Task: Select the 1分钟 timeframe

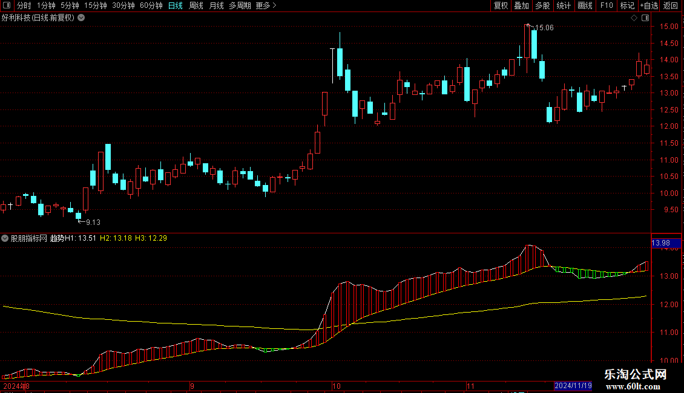Action: click(46, 5)
